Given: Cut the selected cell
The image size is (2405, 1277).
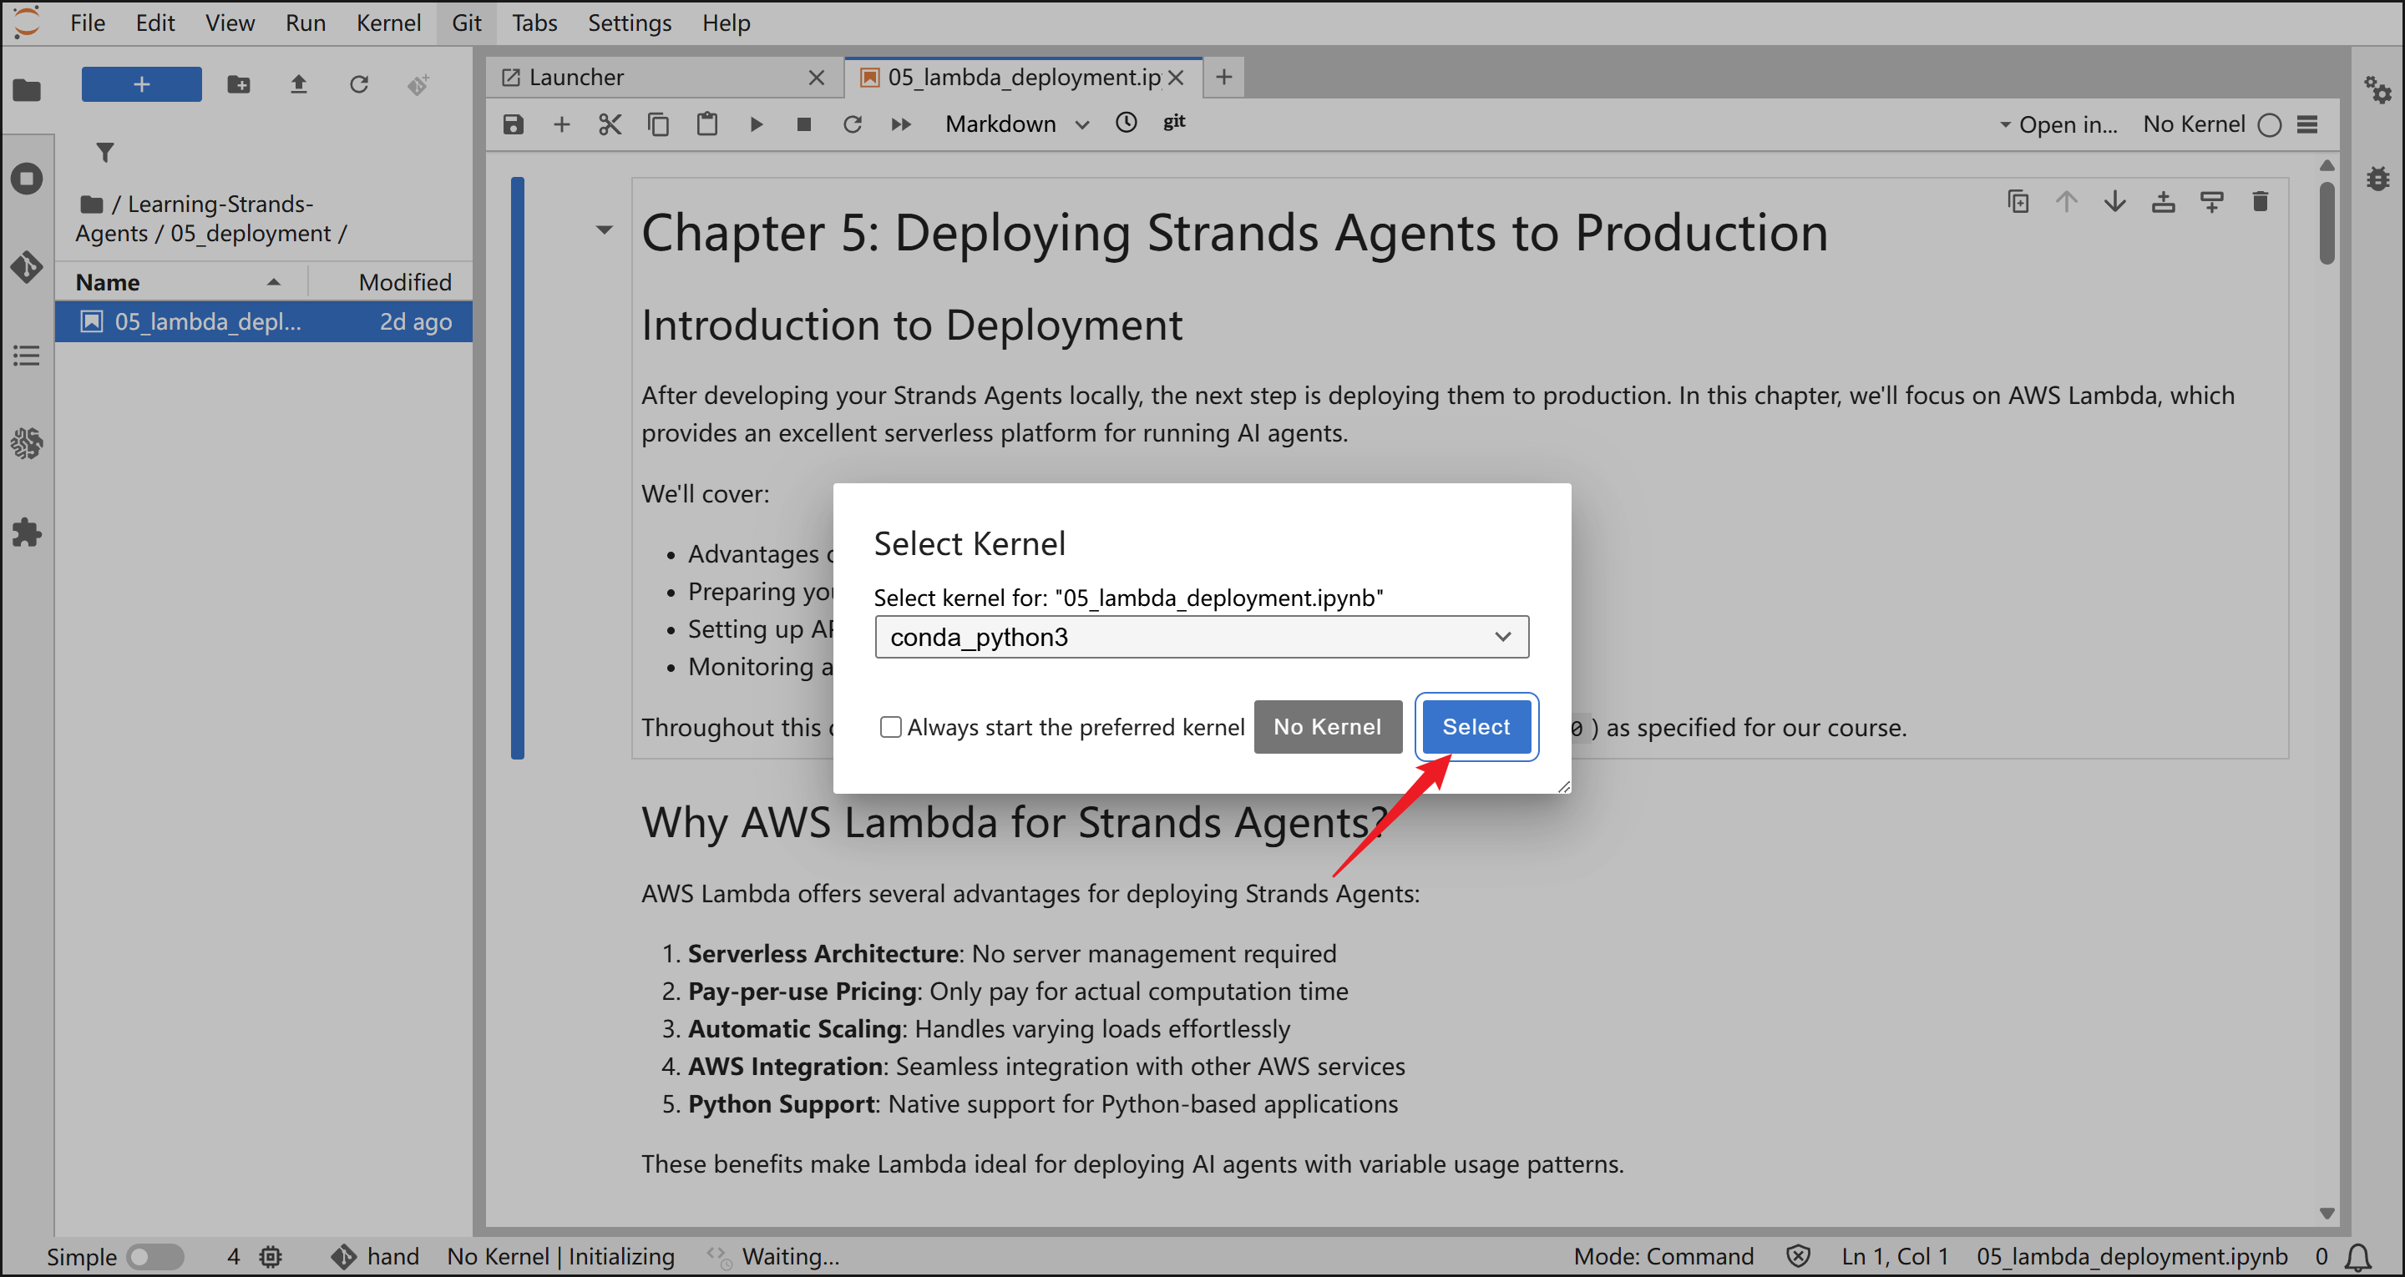Looking at the screenshot, I should click(610, 124).
